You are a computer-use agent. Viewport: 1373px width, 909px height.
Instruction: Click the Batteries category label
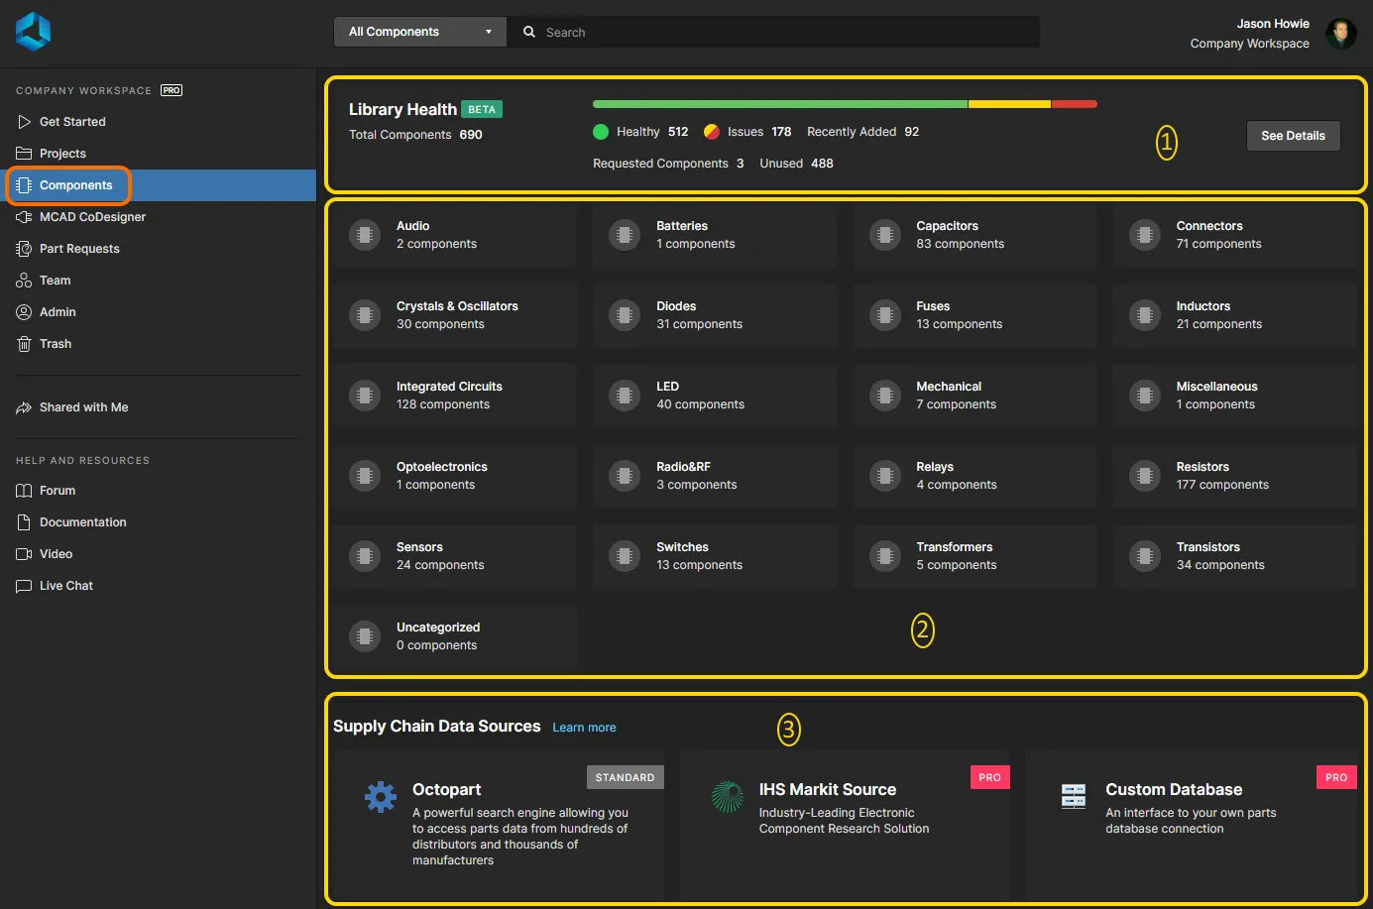682,226
